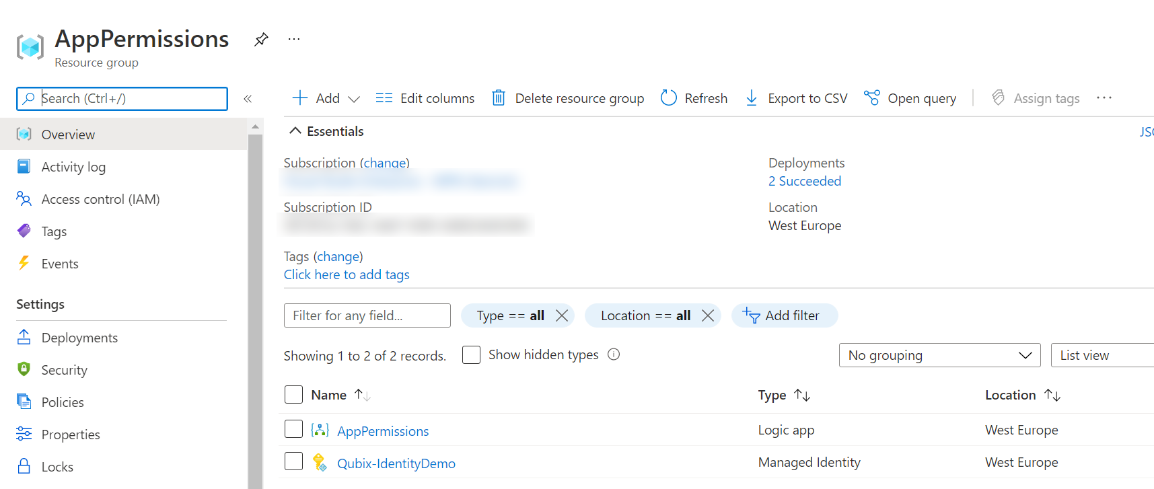Screen dimensions: 1154x489
Task: Open the No grouping dropdown
Action: click(939, 355)
